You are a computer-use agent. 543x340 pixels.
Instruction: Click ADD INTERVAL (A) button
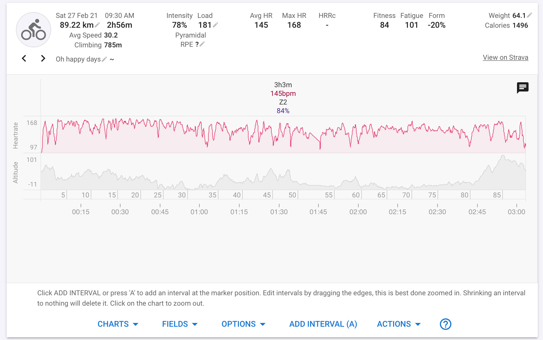point(323,324)
